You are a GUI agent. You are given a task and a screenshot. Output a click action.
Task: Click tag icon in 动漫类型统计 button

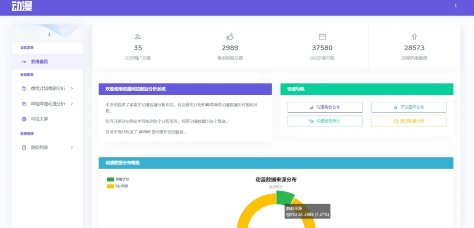coord(312,121)
